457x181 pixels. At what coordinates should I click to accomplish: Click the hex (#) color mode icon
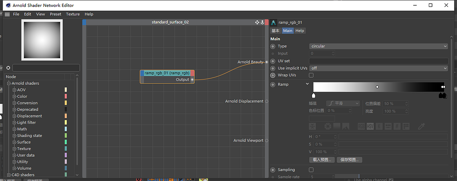click(397, 126)
